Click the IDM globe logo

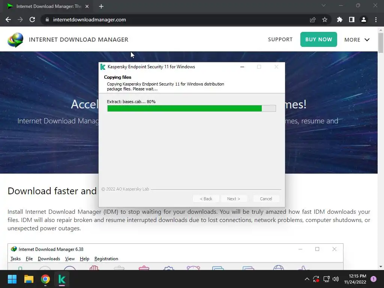(x=15, y=40)
